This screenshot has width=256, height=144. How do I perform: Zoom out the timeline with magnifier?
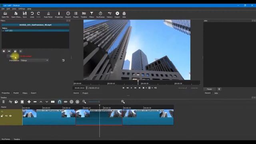click(x=84, y=102)
